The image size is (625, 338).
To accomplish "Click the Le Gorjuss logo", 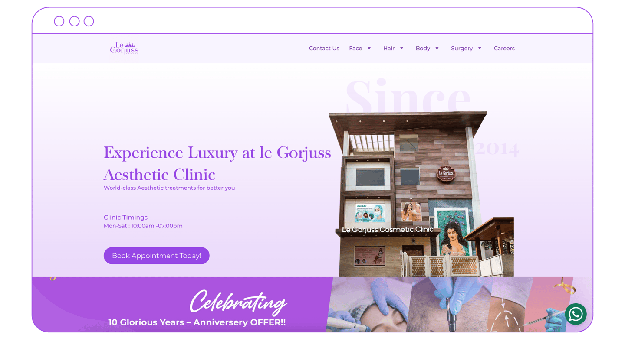I will pos(124,48).
